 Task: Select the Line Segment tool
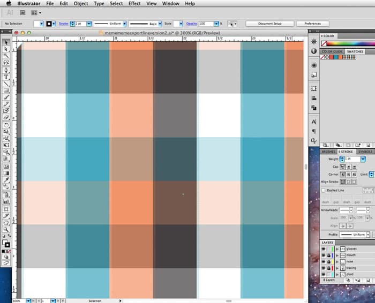click(x=6, y=84)
